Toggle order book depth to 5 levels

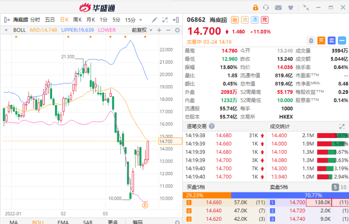pos(335,187)
